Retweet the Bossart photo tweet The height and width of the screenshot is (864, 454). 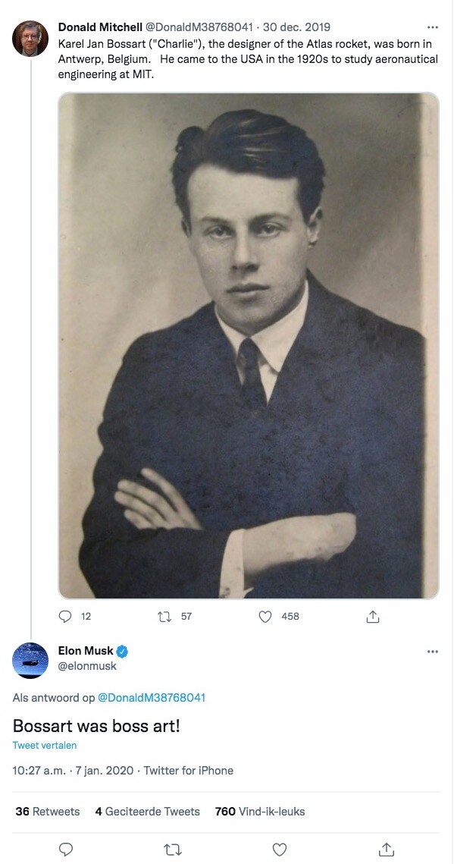point(164,617)
